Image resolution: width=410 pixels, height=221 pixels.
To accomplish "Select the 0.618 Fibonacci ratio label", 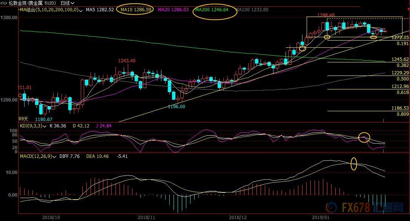I will (x=403, y=92).
